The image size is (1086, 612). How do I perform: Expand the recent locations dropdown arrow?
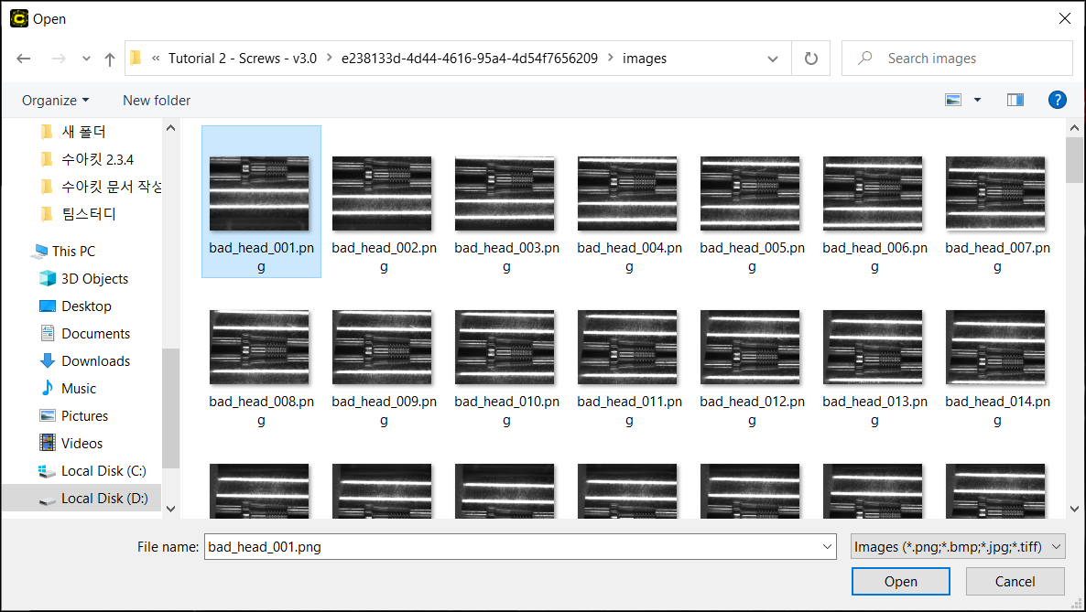coord(86,59)
